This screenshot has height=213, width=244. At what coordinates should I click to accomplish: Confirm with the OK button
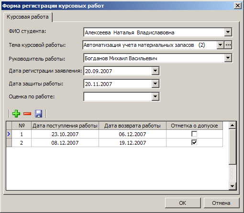point(183,203)
